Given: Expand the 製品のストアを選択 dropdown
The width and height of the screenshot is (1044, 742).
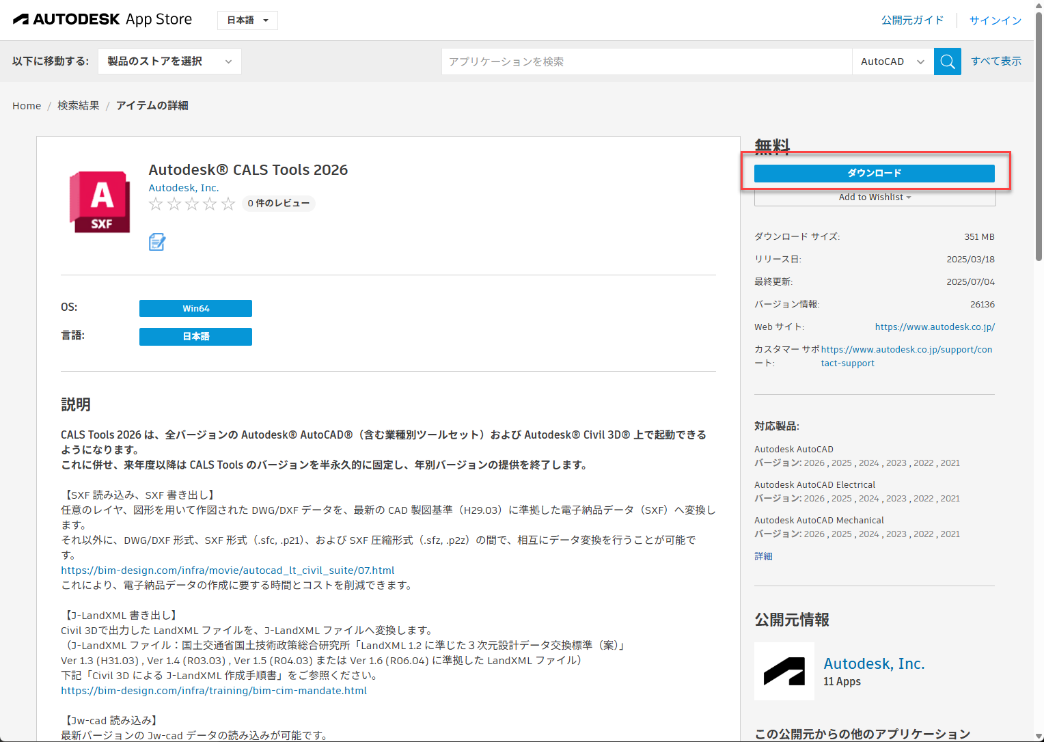Looking at the screenshot, I should pos(169,61).
